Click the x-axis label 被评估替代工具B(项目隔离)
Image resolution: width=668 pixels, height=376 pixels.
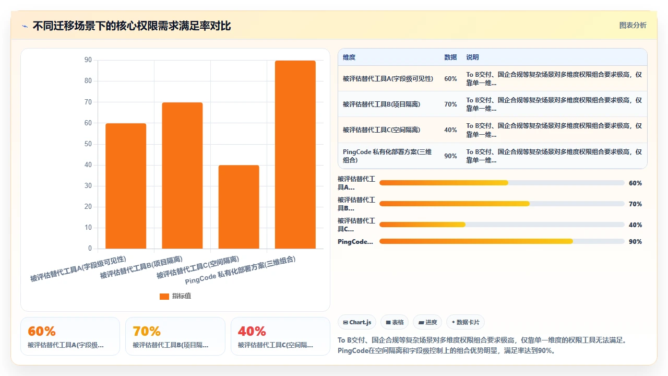tap(141, 267)
